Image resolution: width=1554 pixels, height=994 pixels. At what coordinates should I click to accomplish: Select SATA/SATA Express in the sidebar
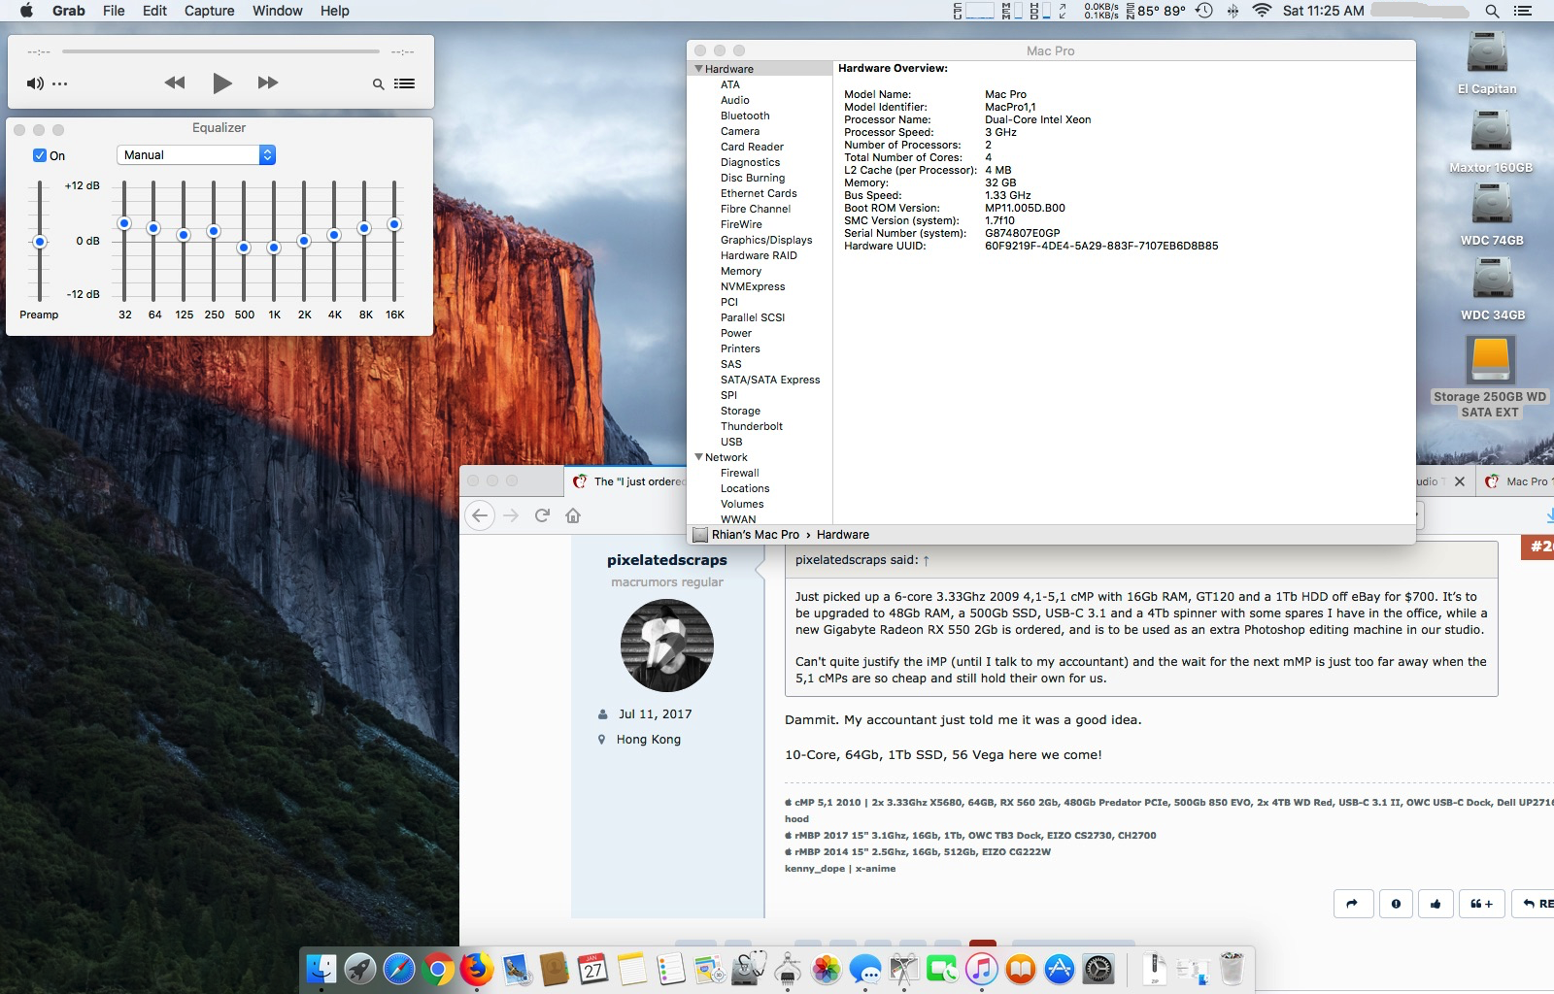[x=770, y=380]
